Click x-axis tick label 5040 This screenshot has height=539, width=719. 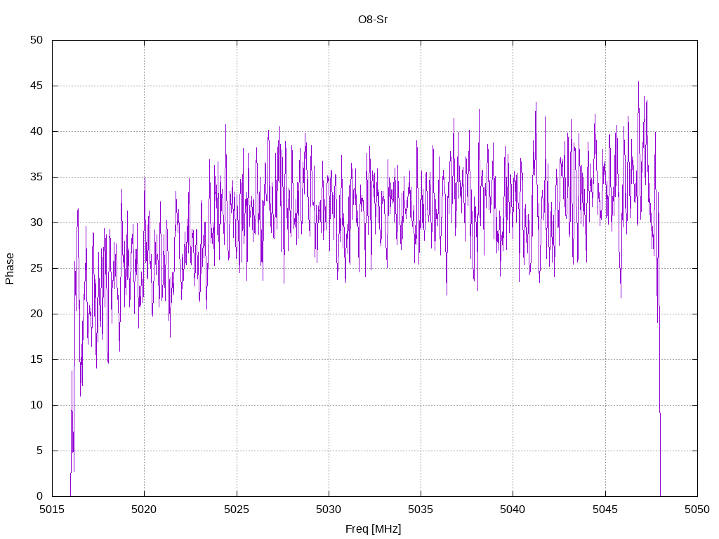point(513,510)
